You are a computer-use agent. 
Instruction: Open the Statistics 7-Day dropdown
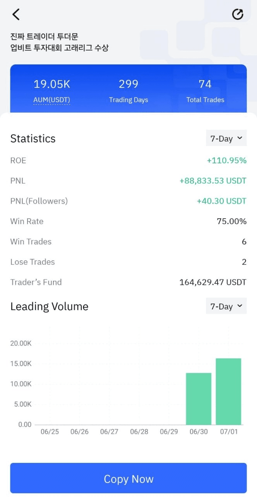226,138
